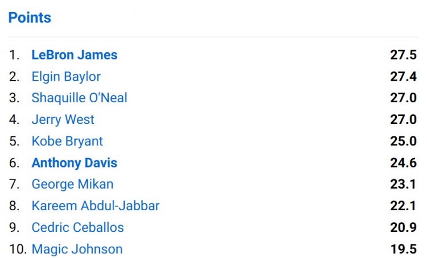Open Cedric Ceballos player link
Viewport: 427px width, 258px height.
coord(77,227)
